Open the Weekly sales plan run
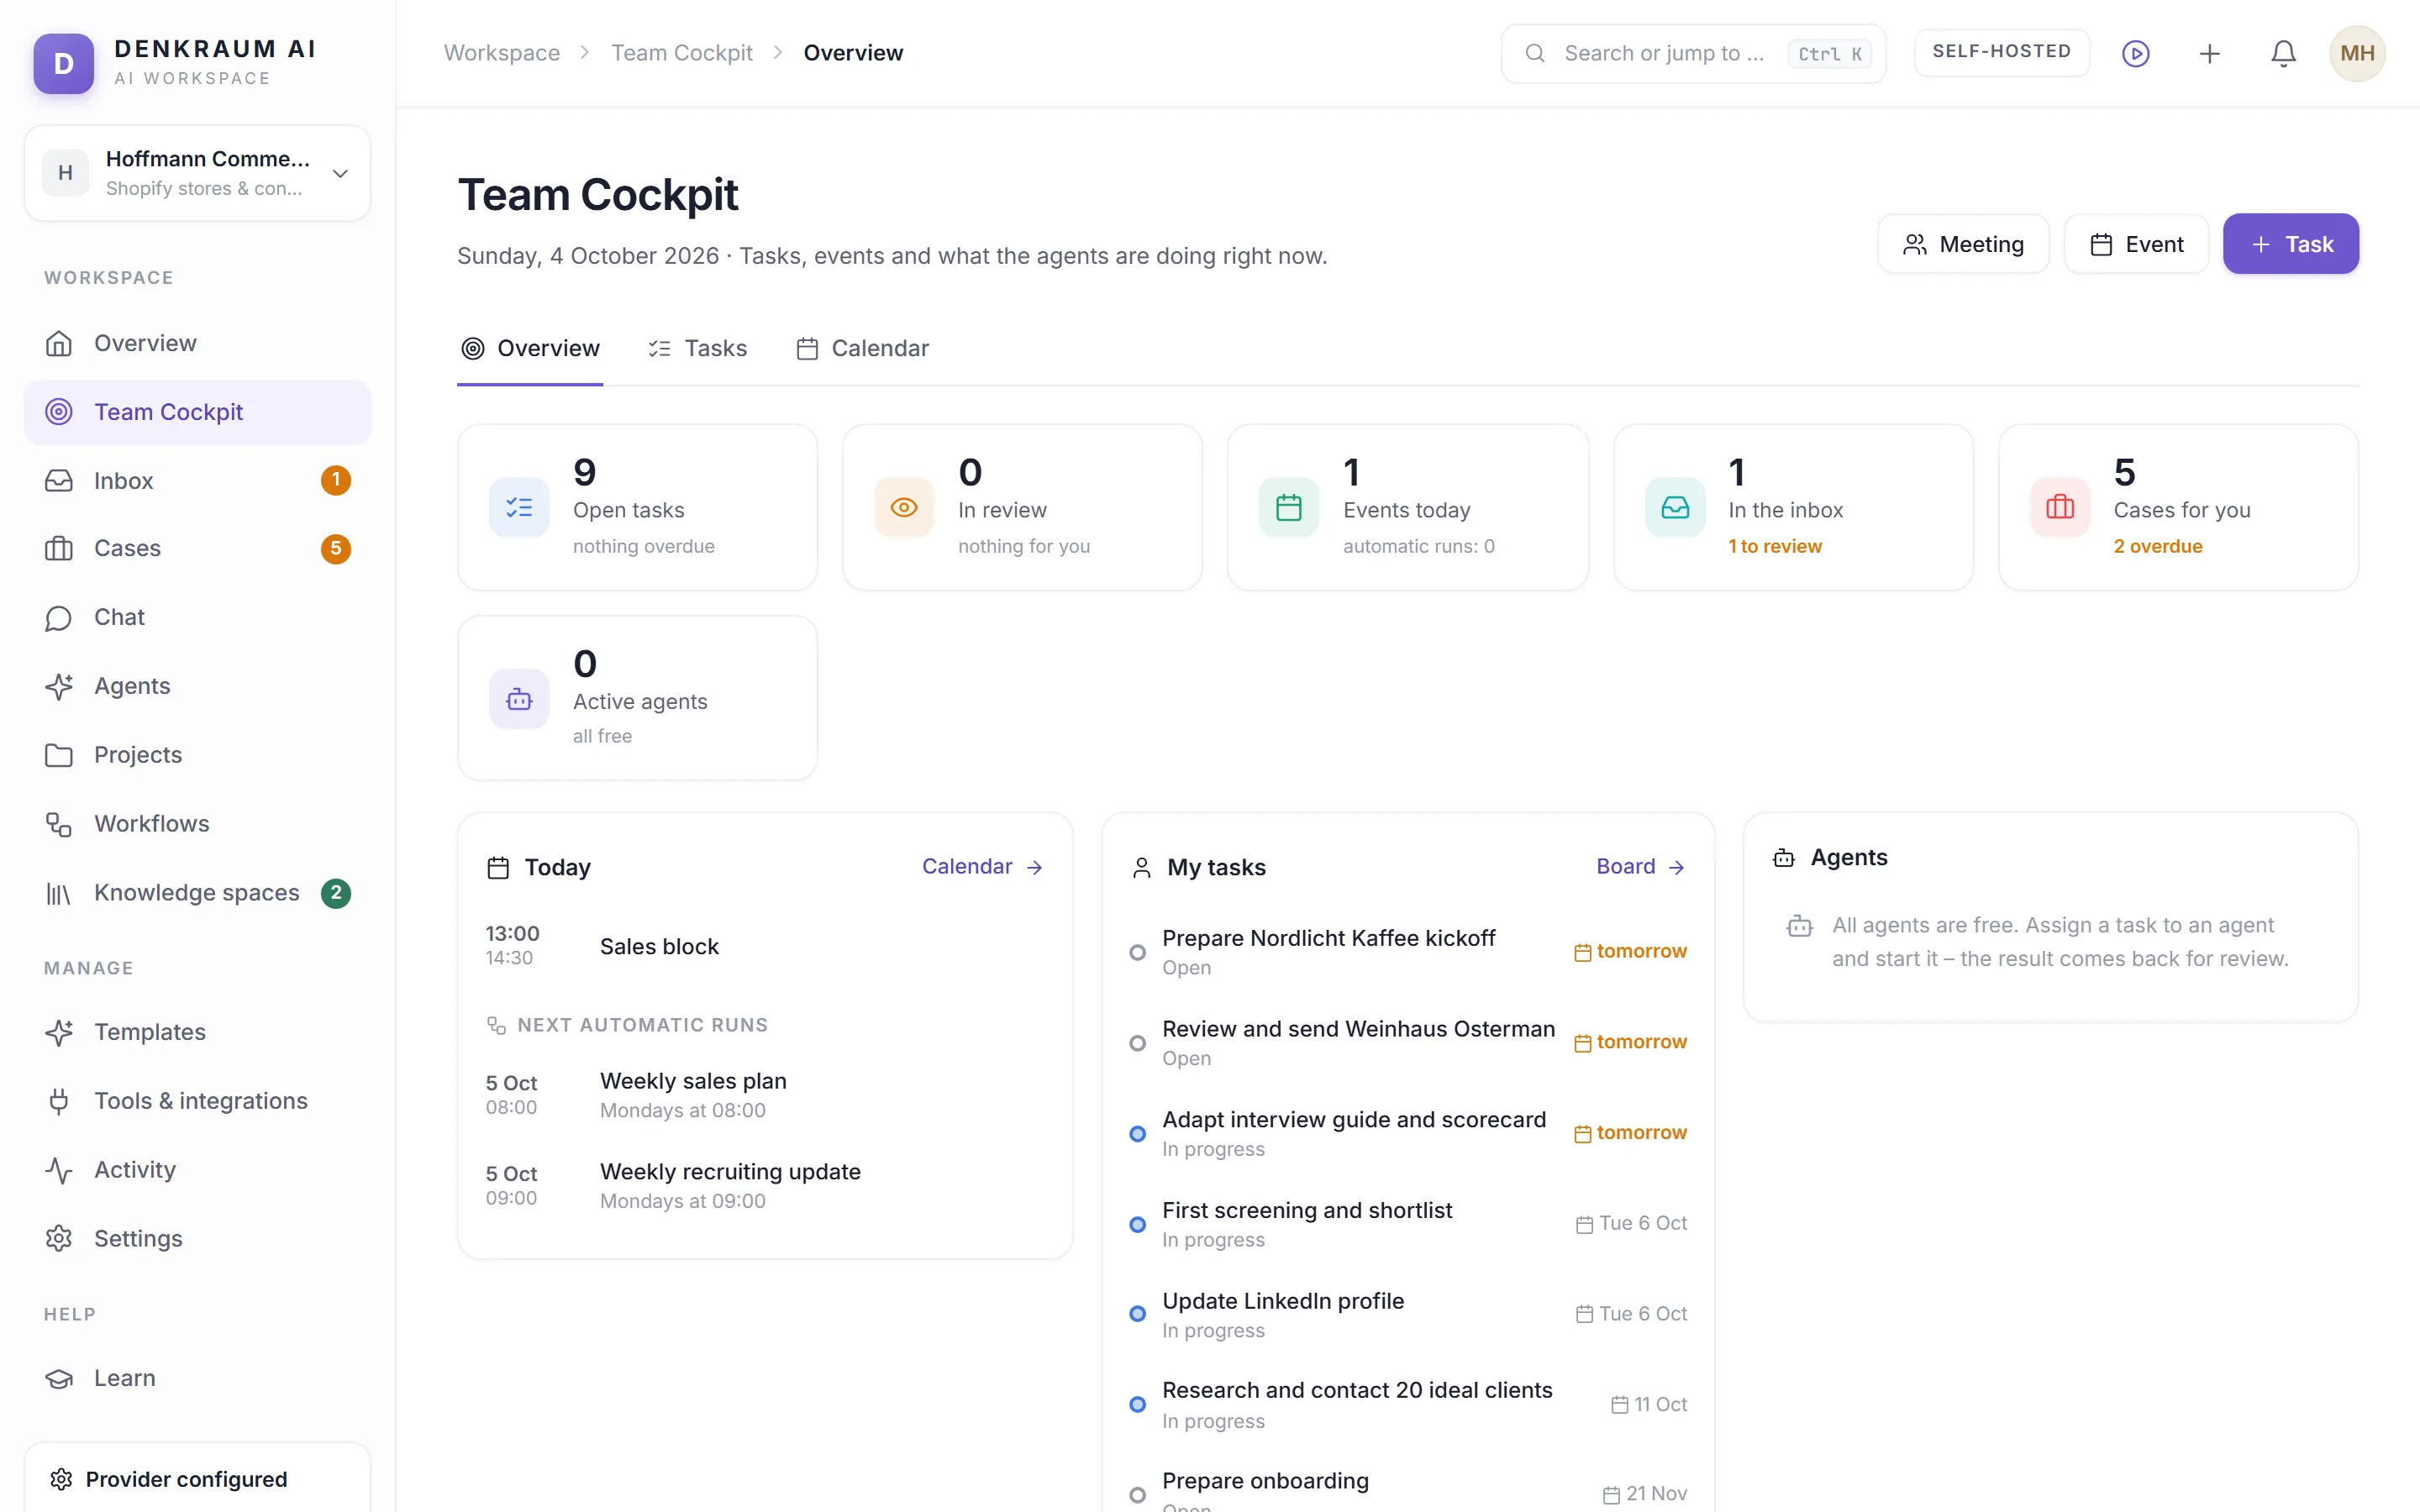The height and width of the screenshot is (1512, 2420). (x=765, y=1095)
